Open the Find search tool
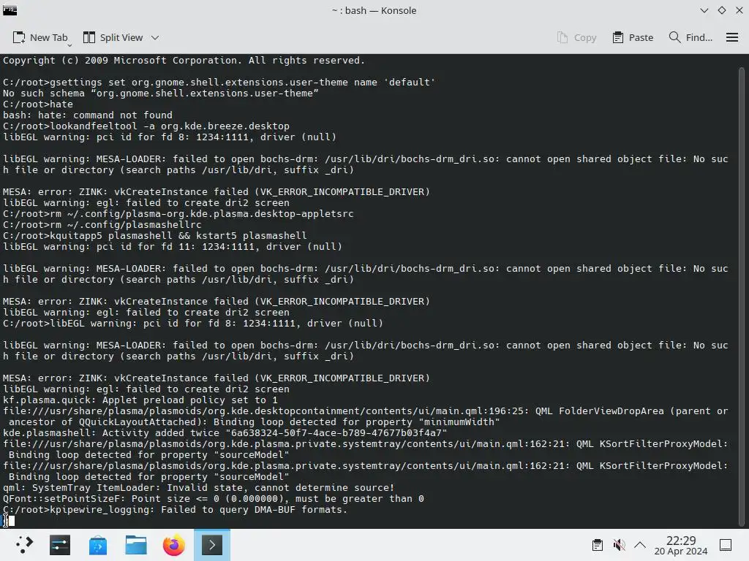 click(x=690, y=38)
